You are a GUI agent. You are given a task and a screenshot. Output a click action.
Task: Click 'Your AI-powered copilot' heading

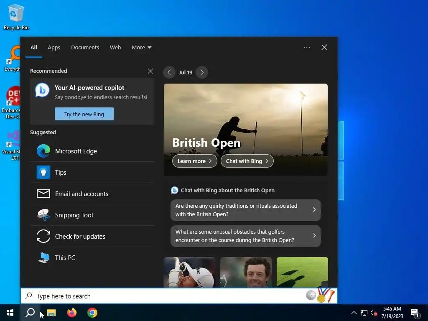[89, 88]
